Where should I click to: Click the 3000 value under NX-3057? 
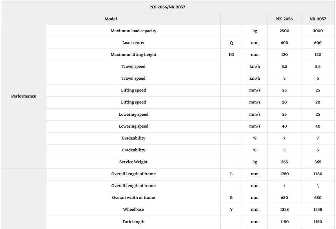(318, 31)
